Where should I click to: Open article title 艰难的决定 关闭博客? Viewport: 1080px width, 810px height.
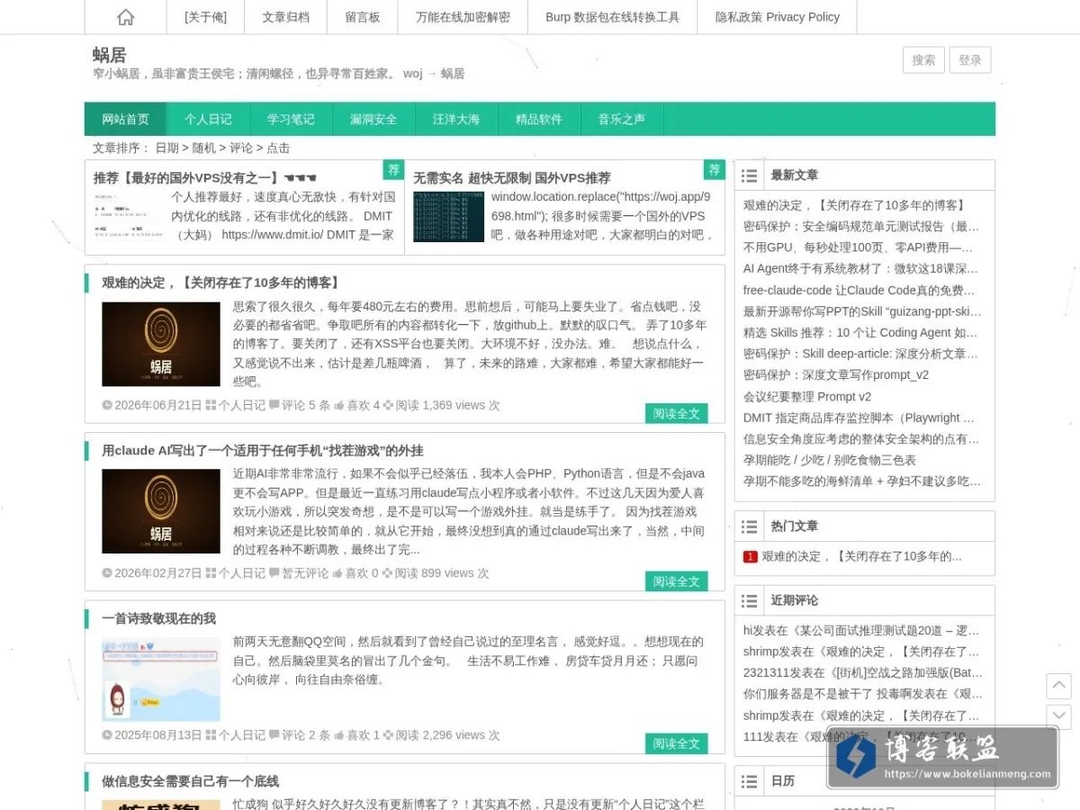[x=221, y=283]
